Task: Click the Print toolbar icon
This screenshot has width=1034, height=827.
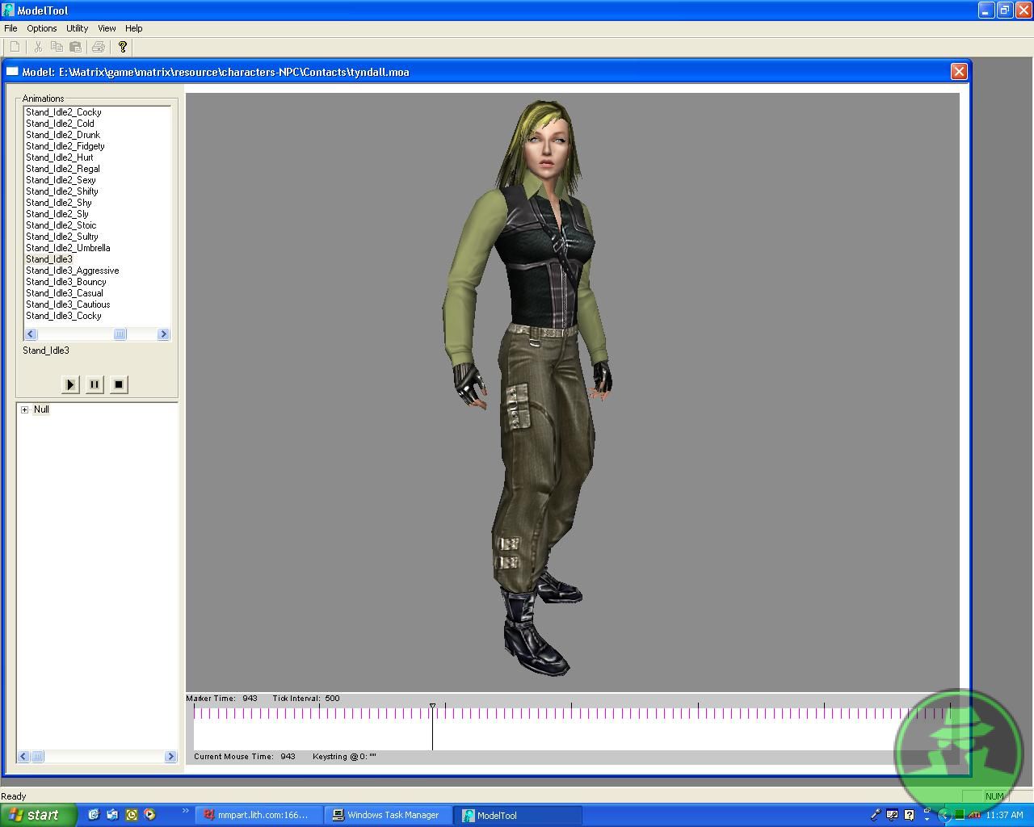Action: point(99,48)
